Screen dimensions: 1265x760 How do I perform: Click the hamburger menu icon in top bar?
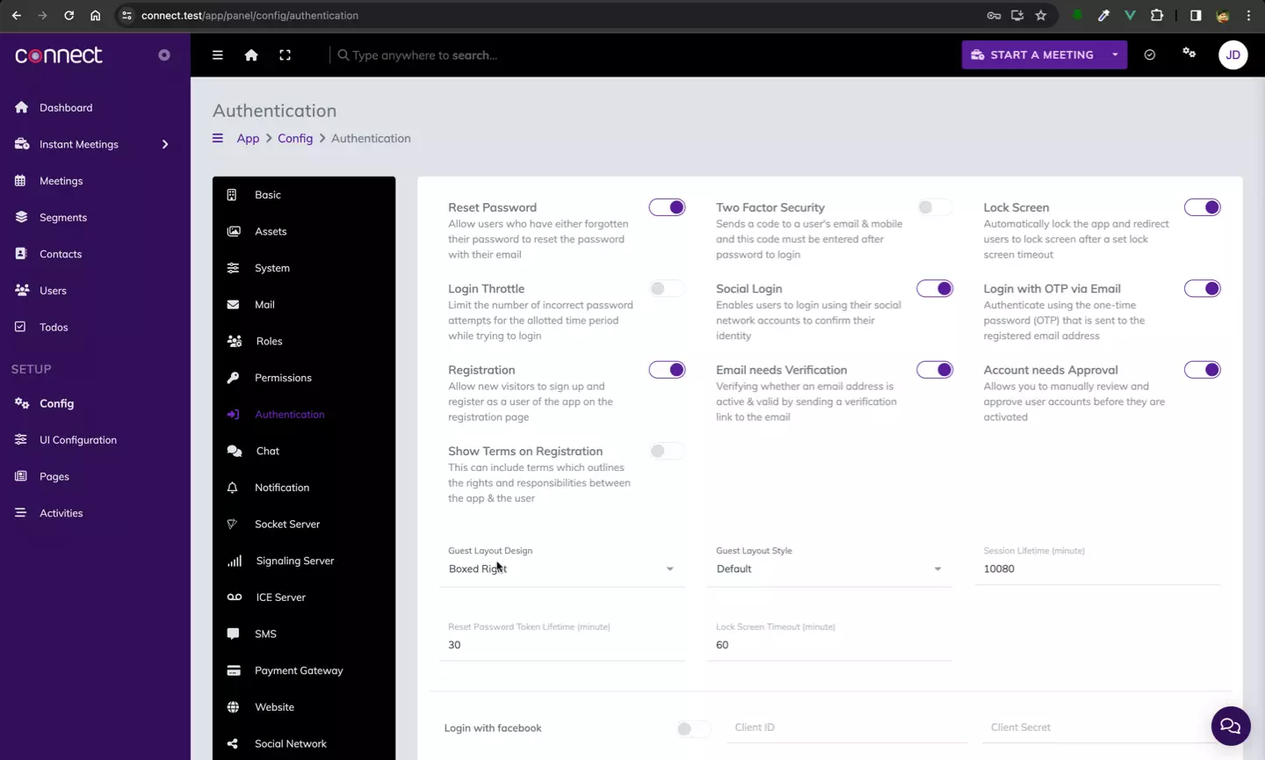(x=217, y=54)
